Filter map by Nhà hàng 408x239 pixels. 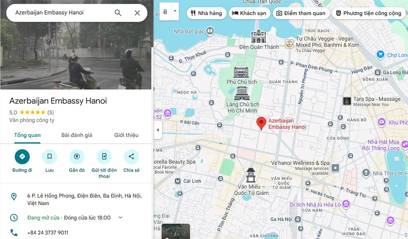206,13
